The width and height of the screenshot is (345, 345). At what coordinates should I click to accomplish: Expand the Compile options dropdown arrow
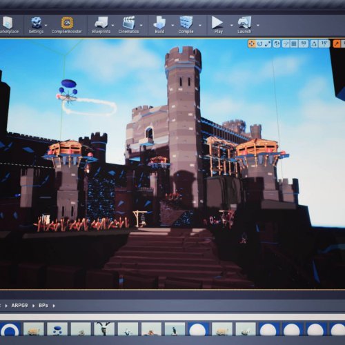coord(200,26)
